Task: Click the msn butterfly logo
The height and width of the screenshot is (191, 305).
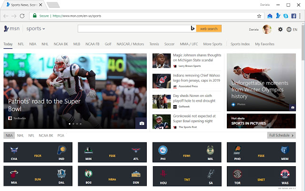Action: click(x=6, y=29)
